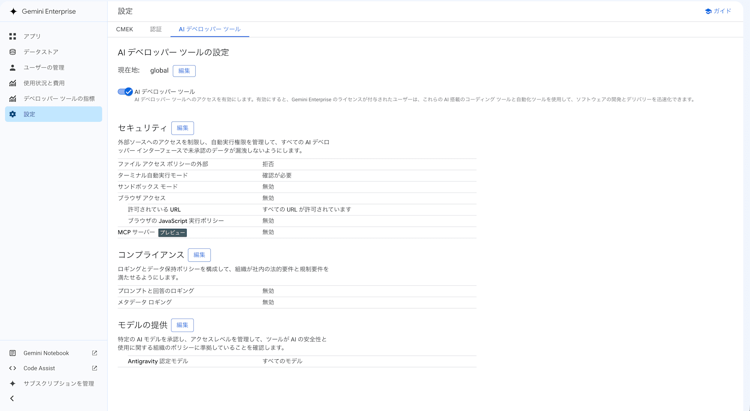This screenshot has width=750, height=411.
Task: Select 設定 in the sidebar
Action: tap(54, 114)
